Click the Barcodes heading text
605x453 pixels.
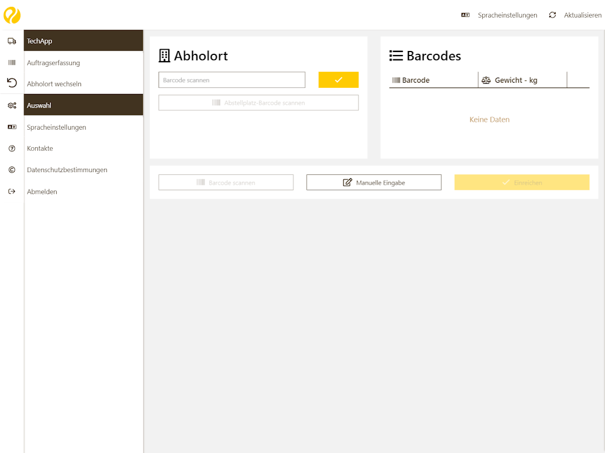[434, 56]
